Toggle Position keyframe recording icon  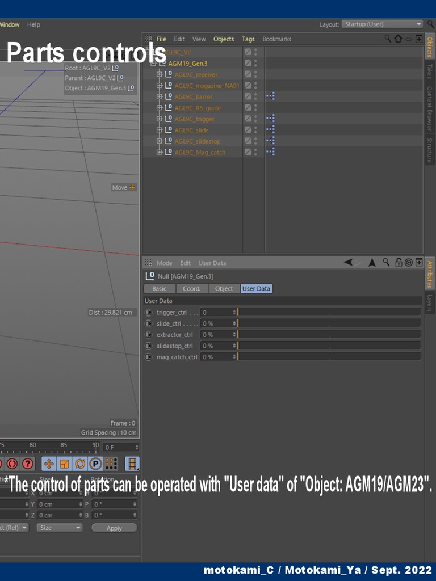click(49, 464)
